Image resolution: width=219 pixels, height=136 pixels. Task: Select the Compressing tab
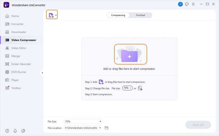pyautogui.click(x=118, y=15)
